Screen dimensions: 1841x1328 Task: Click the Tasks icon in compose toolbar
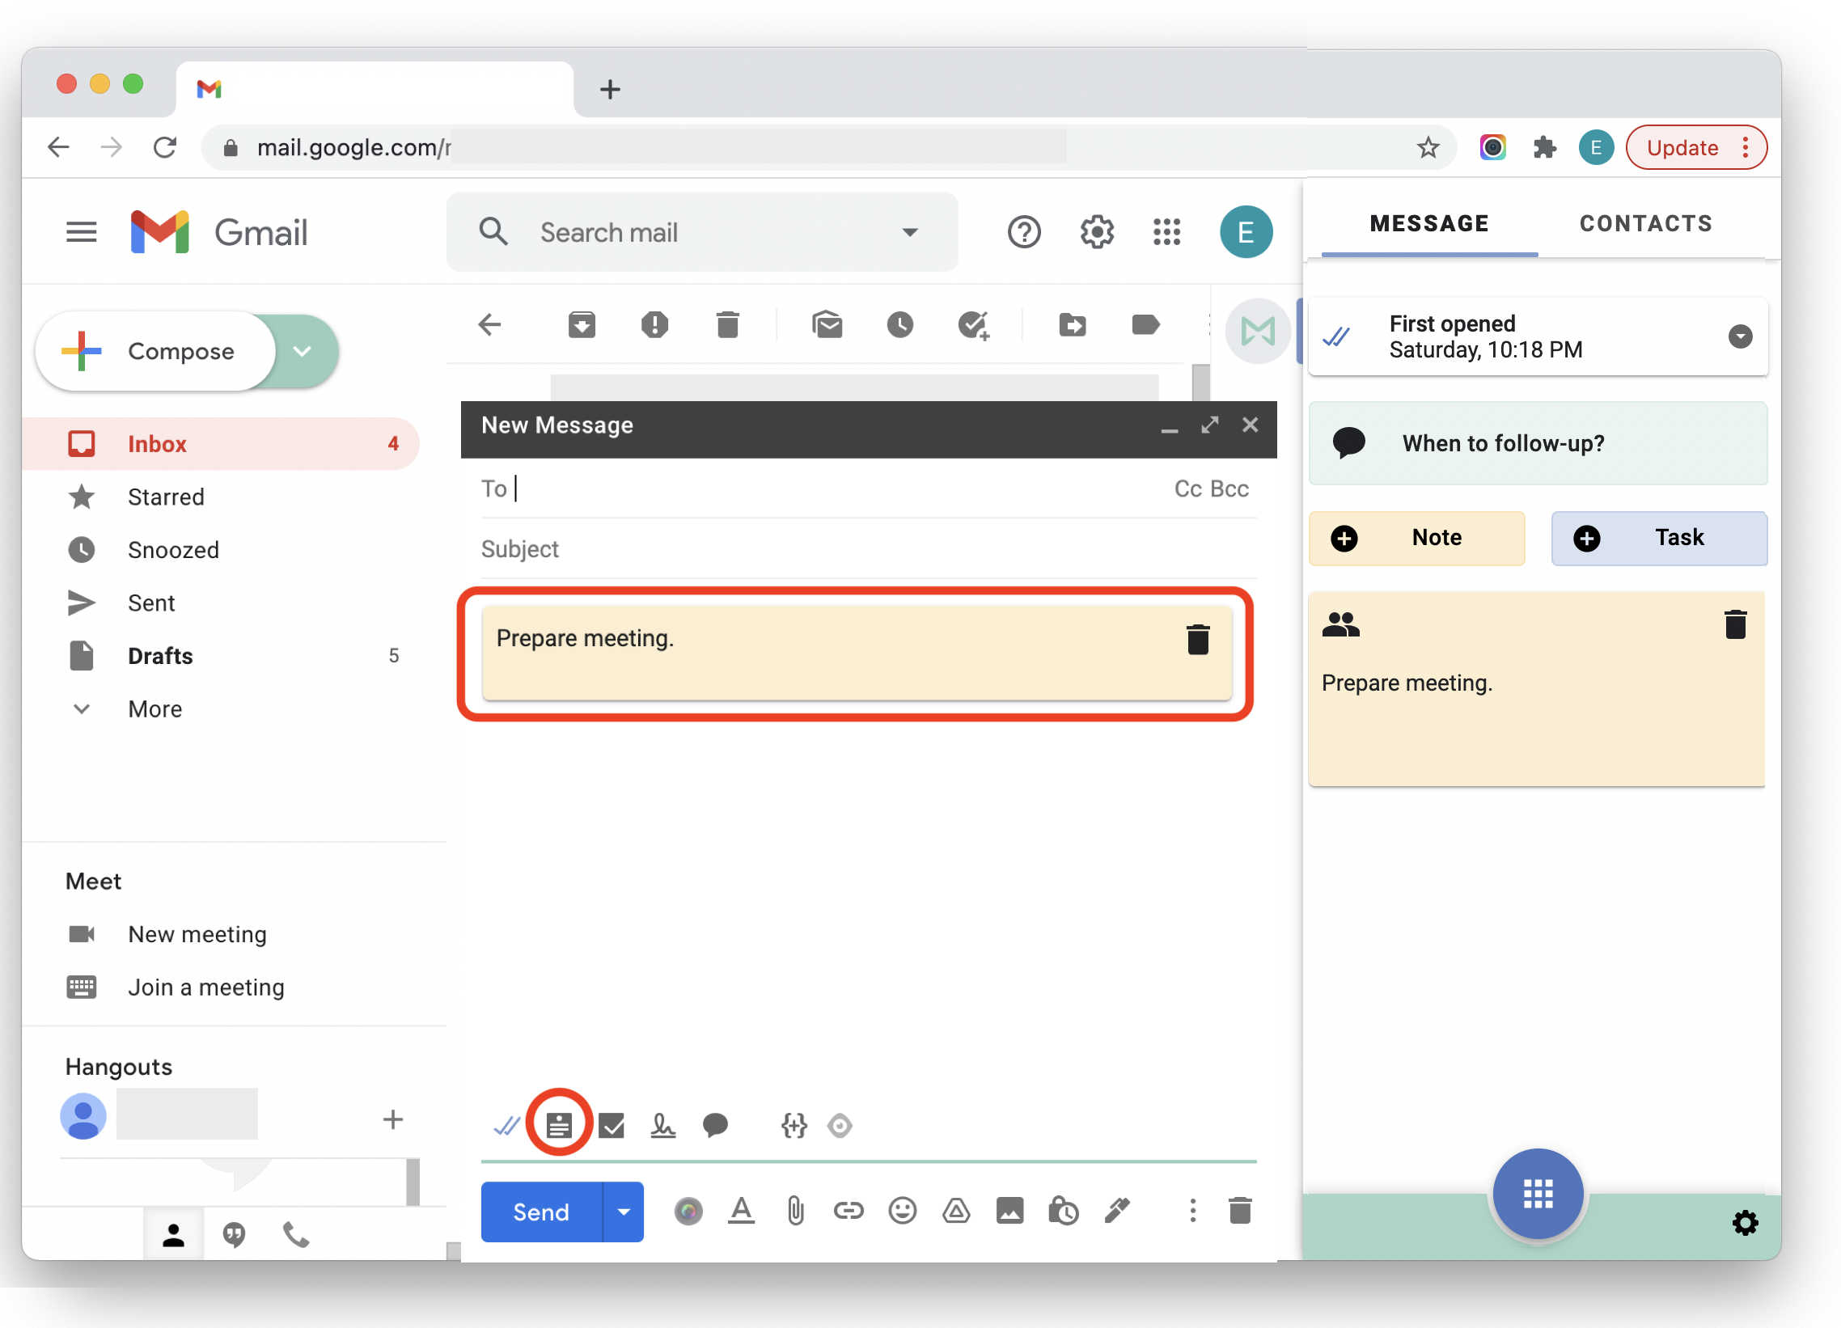[613, 1125]
